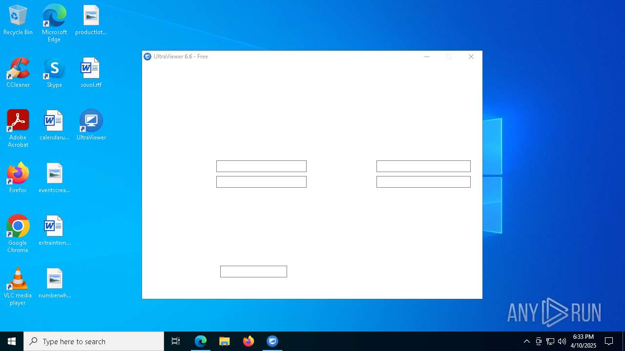Focus the upper-right input field in UltraViewer
This screenshot has height=351, width=625.
(x=423, y=166)
